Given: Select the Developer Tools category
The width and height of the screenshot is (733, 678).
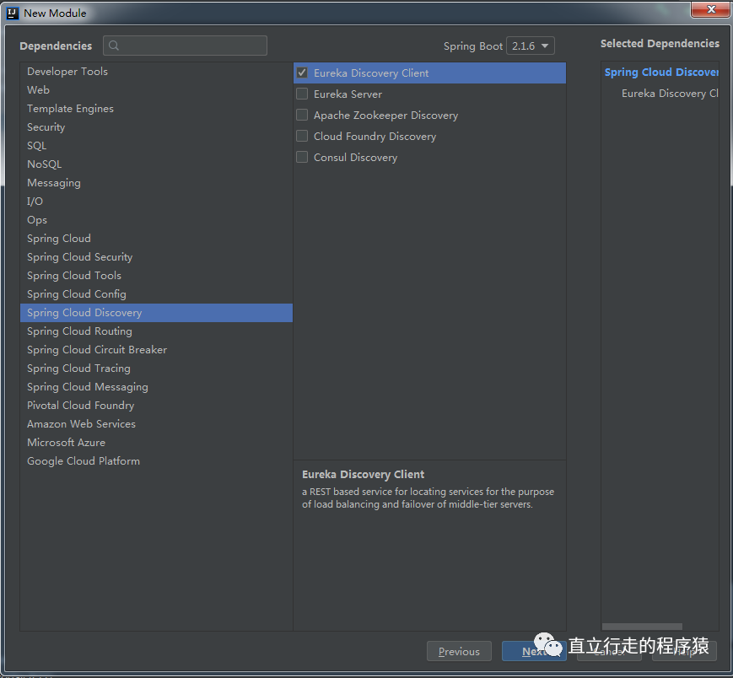Looking at the screenshot, I should [x=156, y=72].
